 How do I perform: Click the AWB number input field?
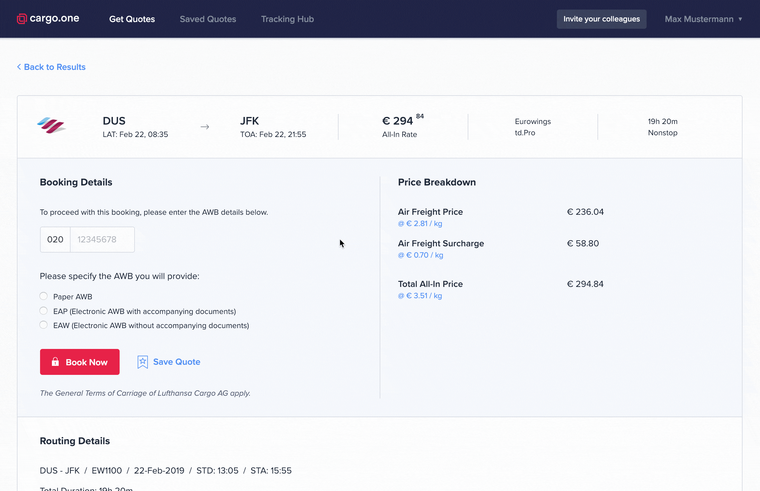click(102, 239)
